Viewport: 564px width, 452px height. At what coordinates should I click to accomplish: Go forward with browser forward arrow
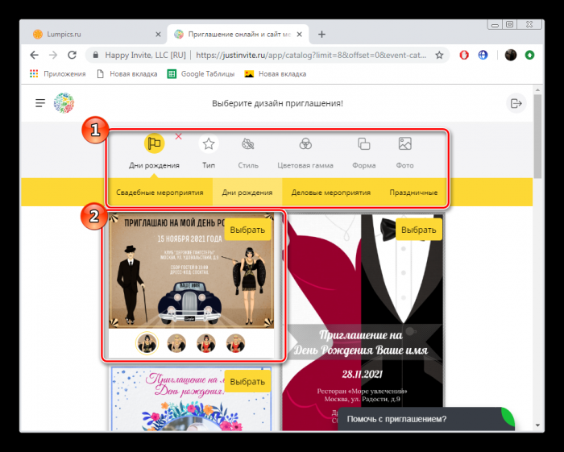click(53, 55)
